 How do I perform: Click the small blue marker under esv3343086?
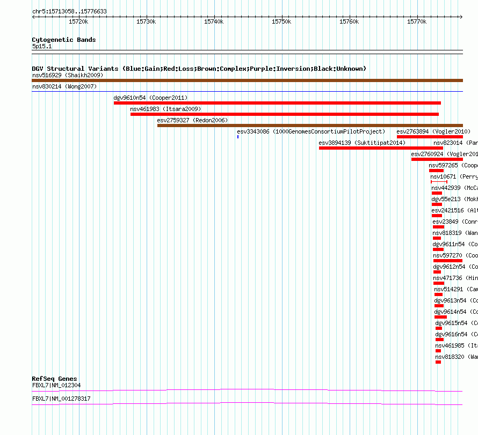(x=238, y=137)
